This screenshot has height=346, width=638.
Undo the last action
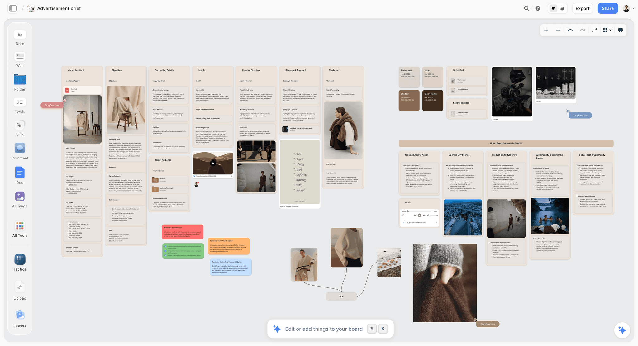pyautogui.click(x=570, y=30)
